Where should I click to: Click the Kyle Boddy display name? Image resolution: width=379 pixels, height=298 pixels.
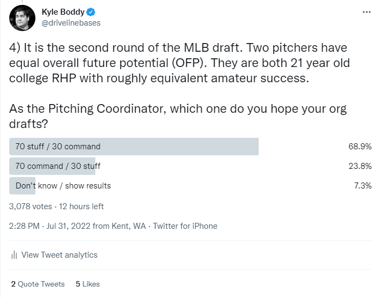coord(63,12)
